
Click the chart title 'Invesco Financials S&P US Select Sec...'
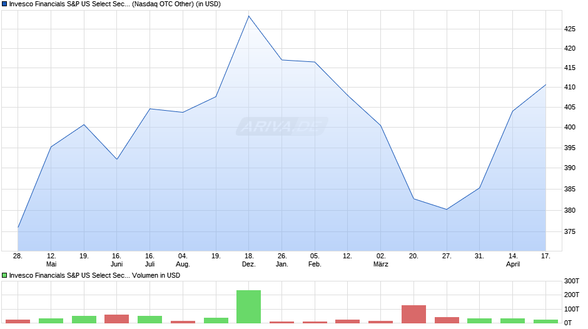pyautogui.click(x=69, y=4)
